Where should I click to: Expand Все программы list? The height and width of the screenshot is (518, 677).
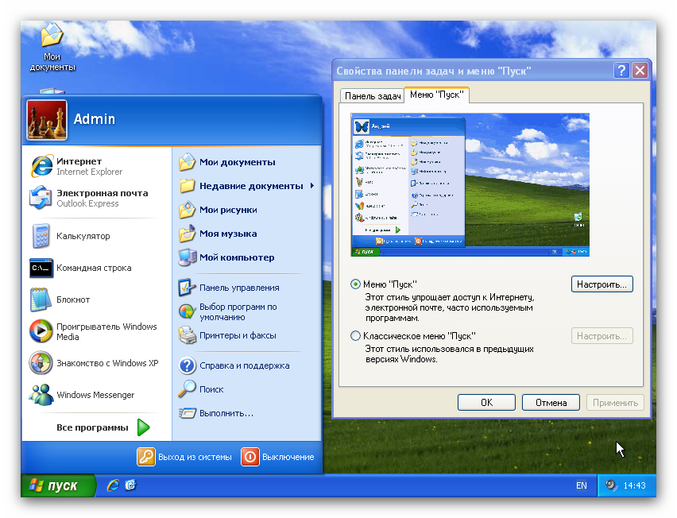click(x=143, y=427)
